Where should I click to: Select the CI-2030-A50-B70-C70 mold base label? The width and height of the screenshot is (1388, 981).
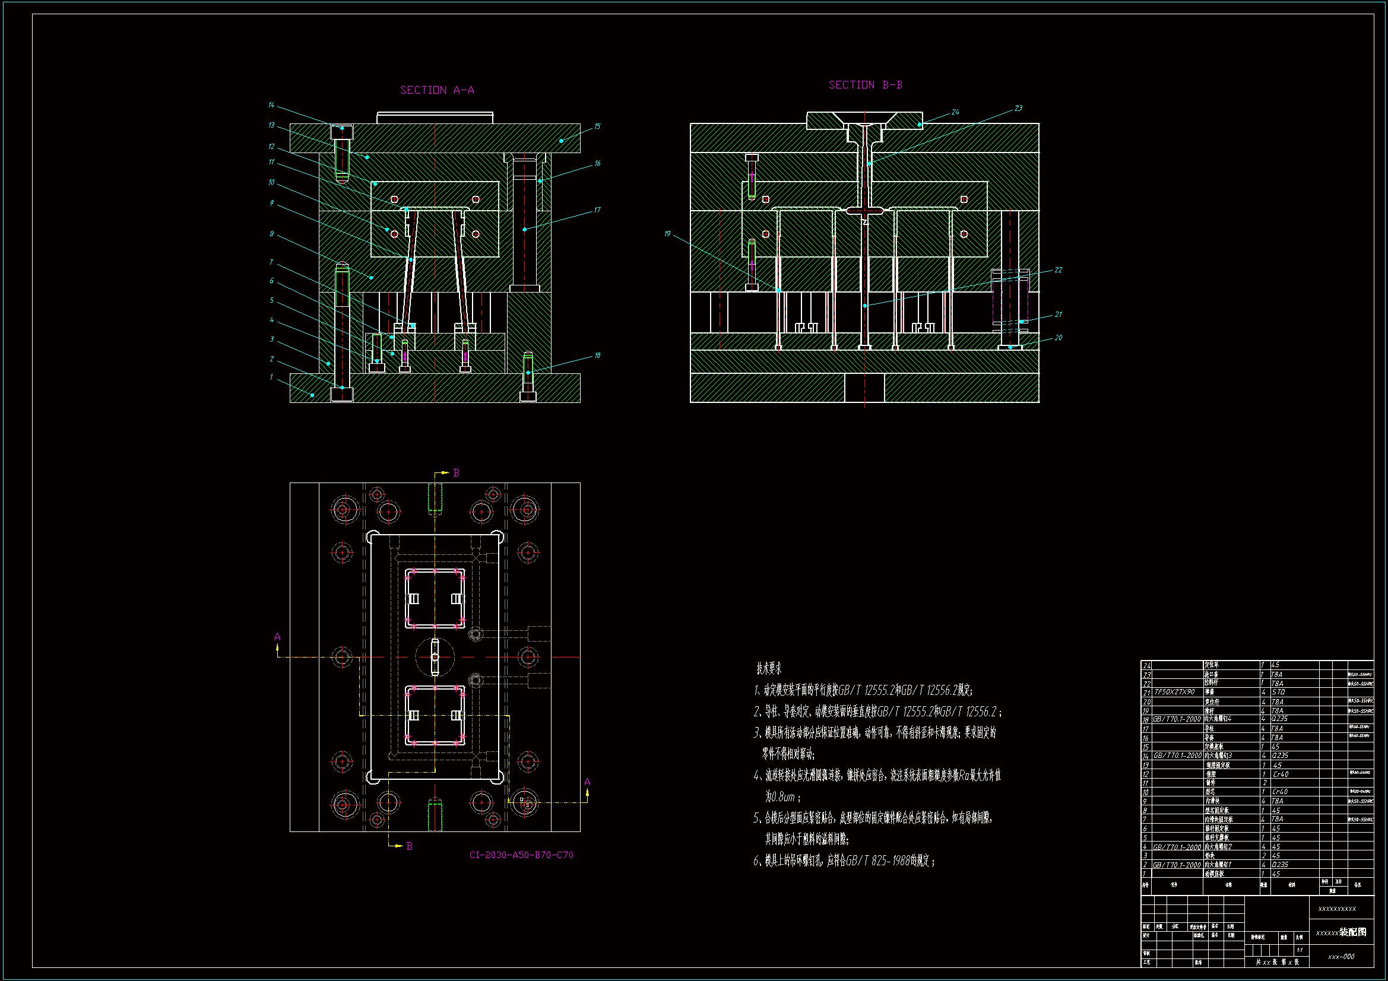coord(521,855)
